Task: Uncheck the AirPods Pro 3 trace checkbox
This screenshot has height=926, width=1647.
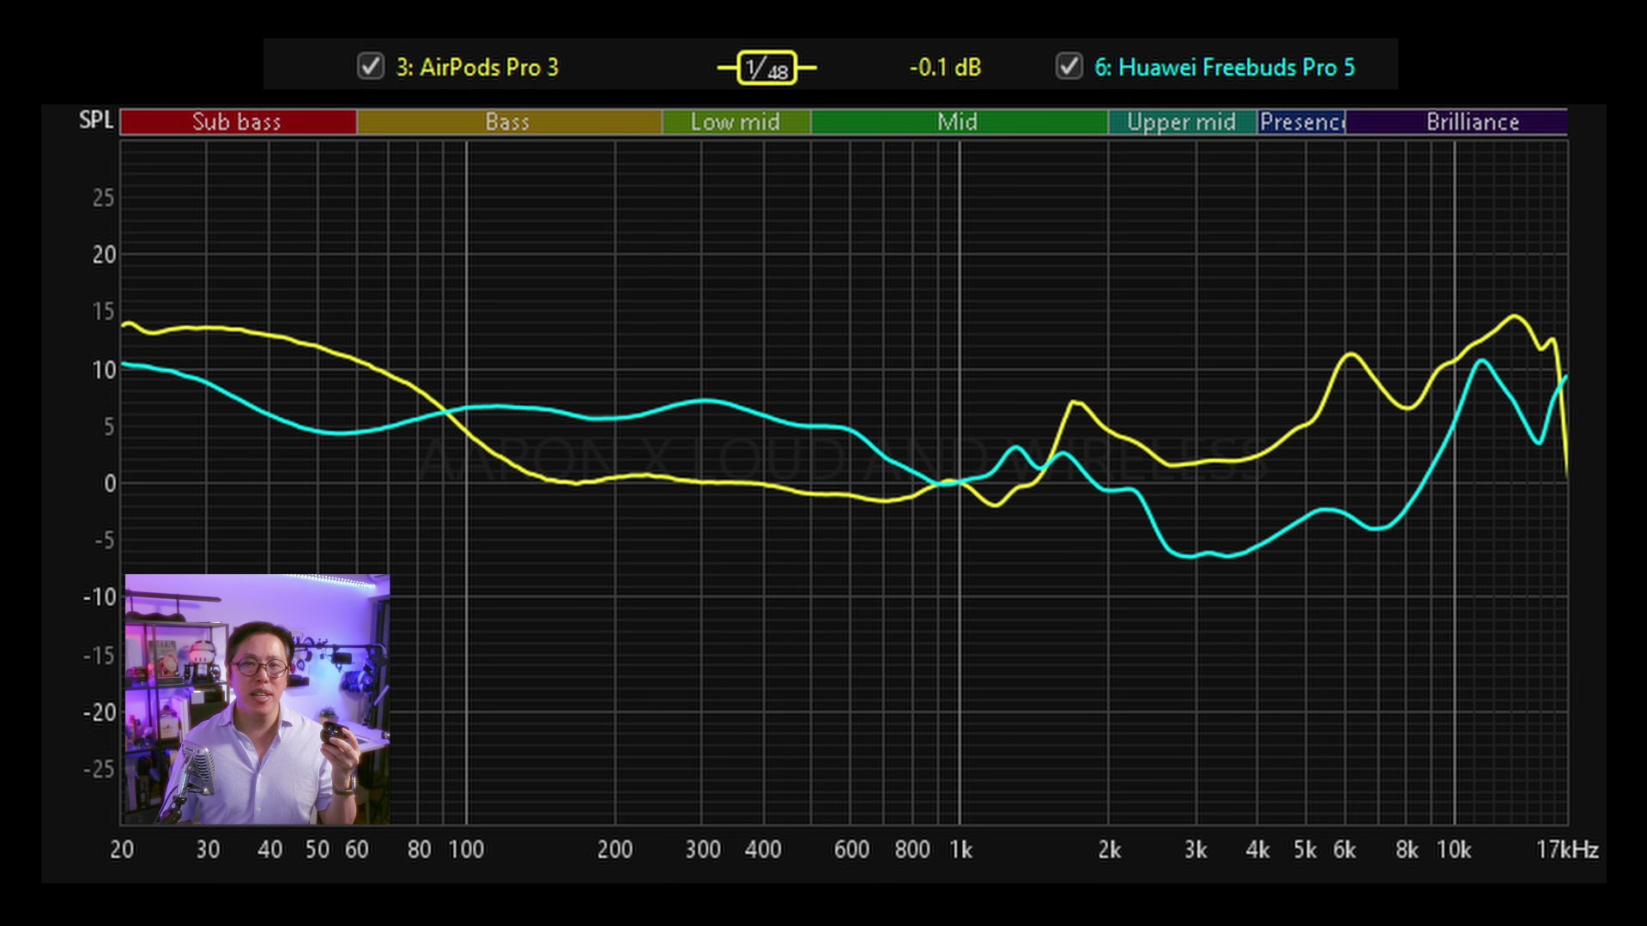Action: (371, 66)
